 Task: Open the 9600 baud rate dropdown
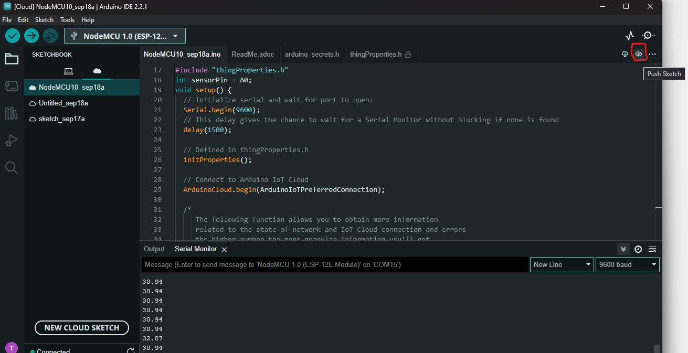coord(628,264)
